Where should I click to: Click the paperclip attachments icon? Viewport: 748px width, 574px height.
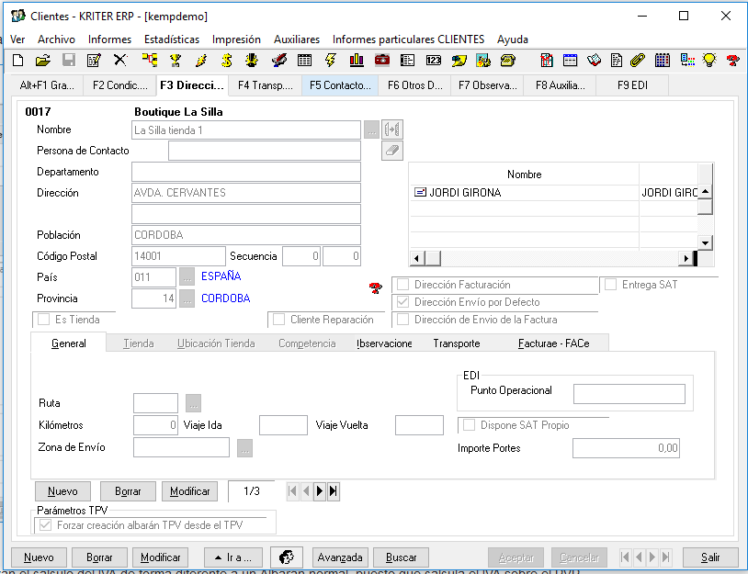click(x=638, y=60)
